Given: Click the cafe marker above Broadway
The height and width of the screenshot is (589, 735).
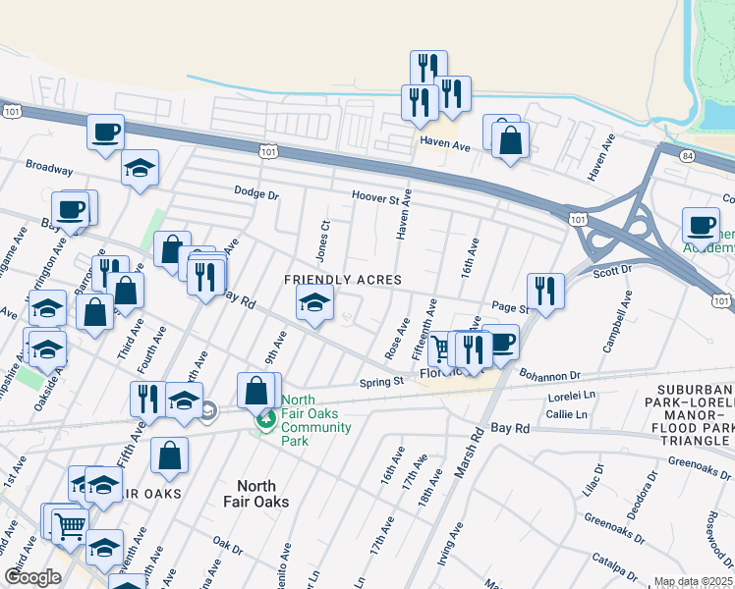Looking at the screenshot, I should [x=105, y=133].
